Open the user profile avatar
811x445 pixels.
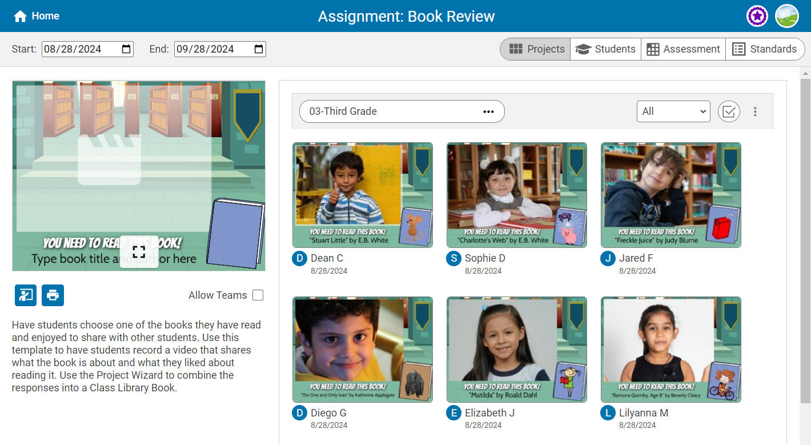pos(786,16)
